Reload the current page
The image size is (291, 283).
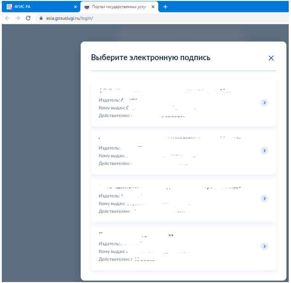[x=28, y=18]
